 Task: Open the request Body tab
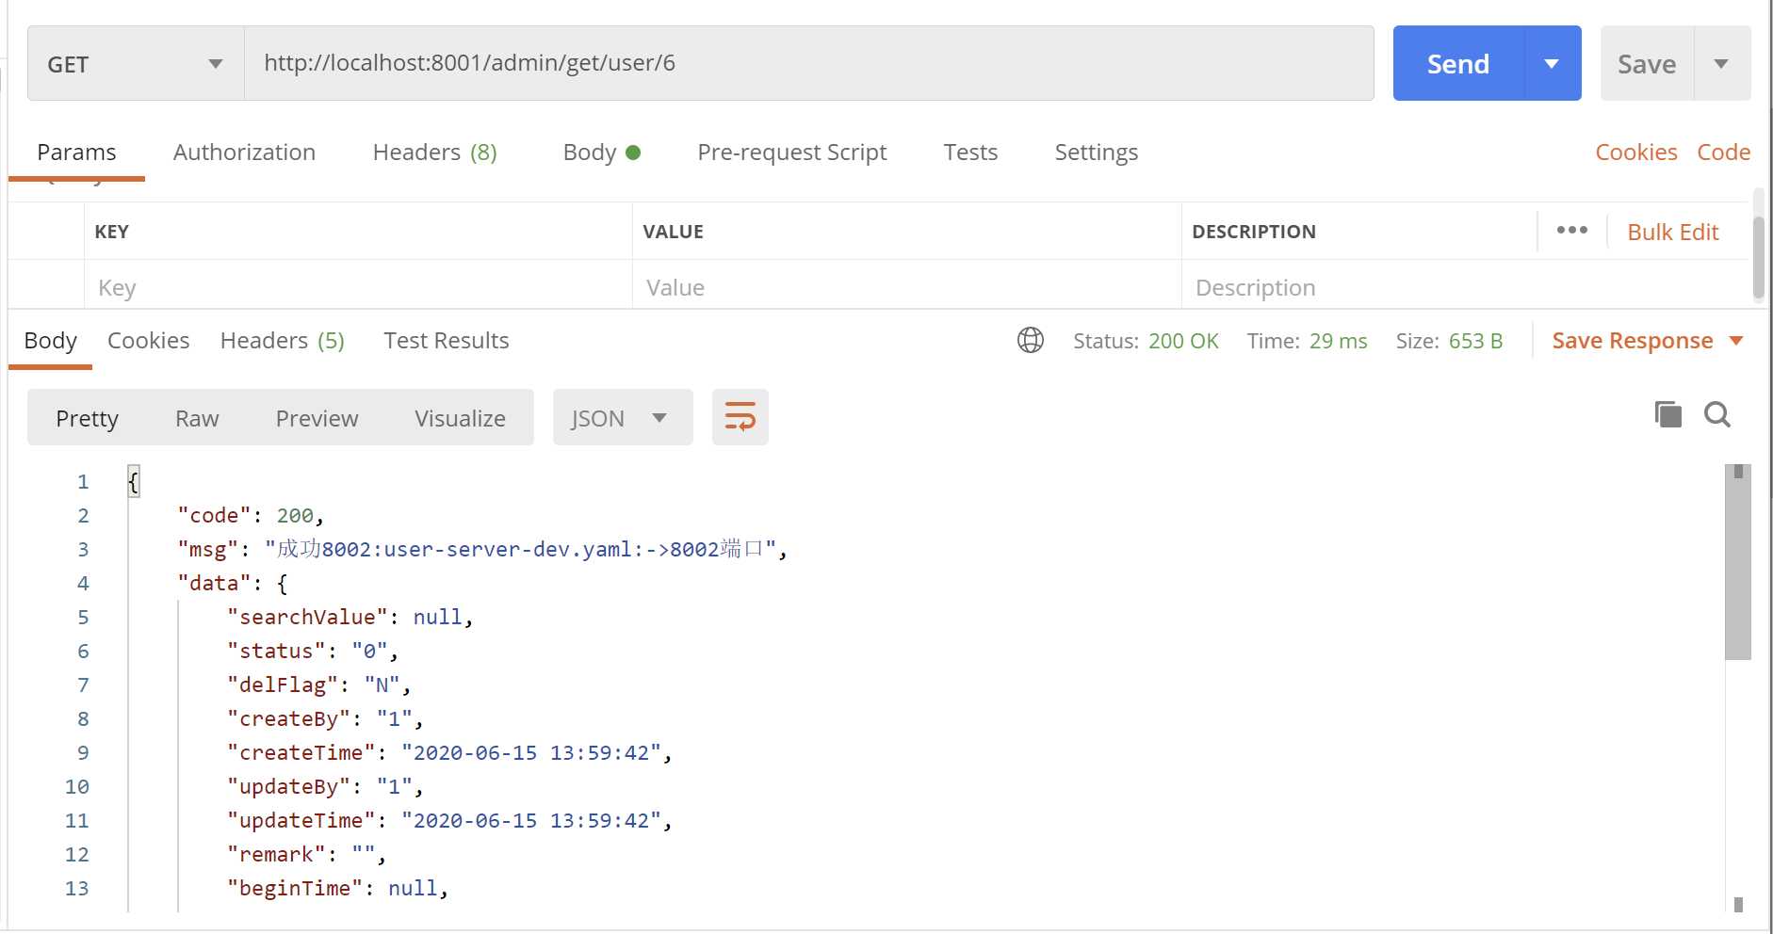pyautogui.click(x=601, y=153)
